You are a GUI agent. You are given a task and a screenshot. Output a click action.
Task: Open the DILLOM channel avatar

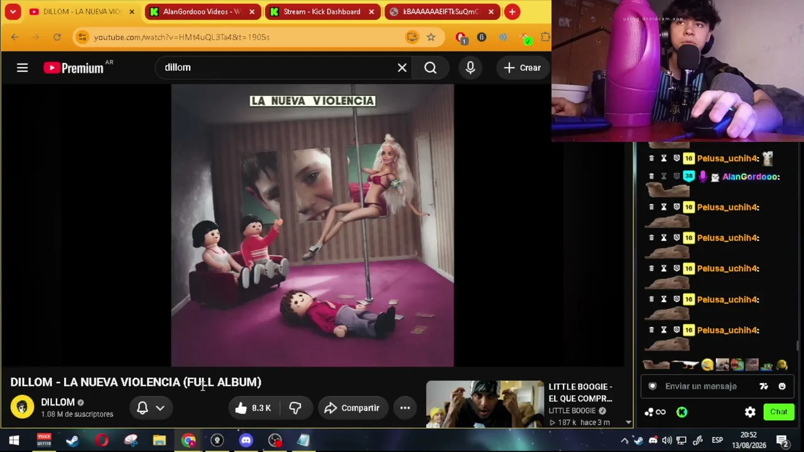coord(22,407)
